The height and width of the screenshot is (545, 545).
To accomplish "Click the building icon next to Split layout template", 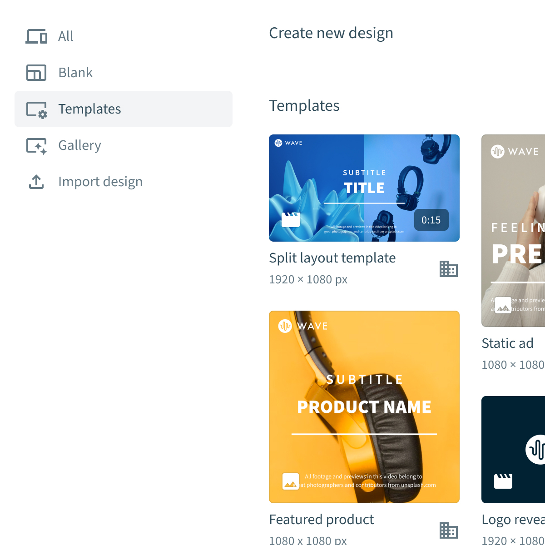I will point(449,269).
